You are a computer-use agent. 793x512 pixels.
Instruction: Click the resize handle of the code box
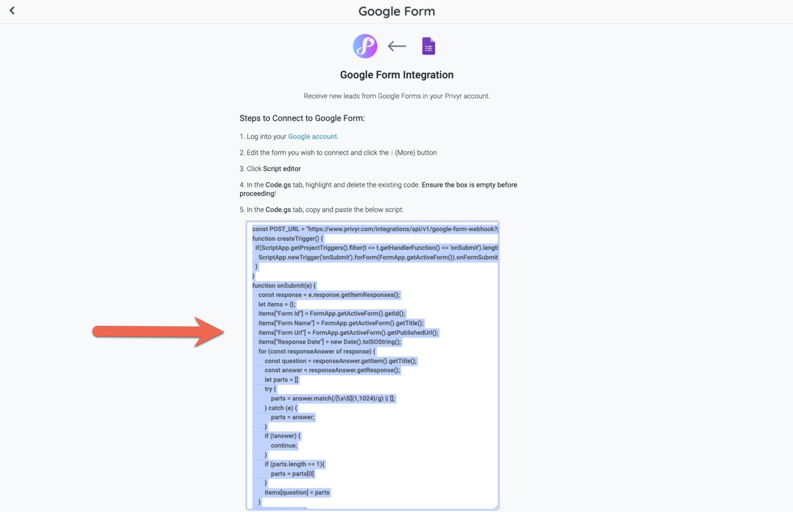coord(496,506)
